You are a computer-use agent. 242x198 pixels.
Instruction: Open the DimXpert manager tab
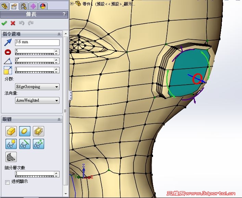(33, 6)
